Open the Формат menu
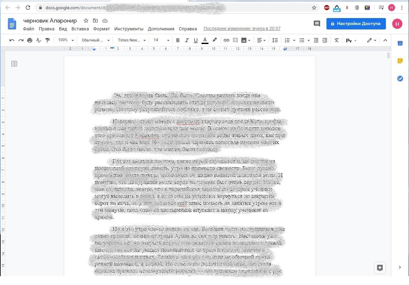The height and width of the screenshot is (285, 409). pos(101,29)
